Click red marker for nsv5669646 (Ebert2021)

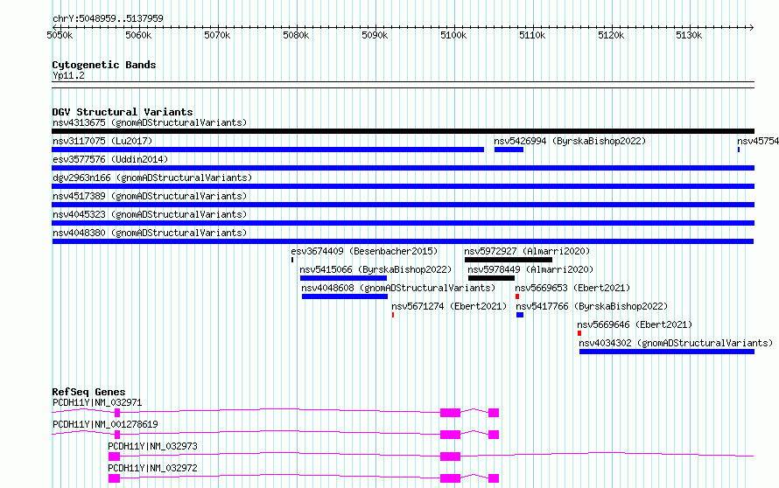pyautogui.click(x=579, y=333)
